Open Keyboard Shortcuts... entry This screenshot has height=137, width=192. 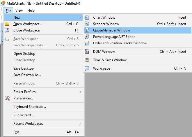(43, 107)
